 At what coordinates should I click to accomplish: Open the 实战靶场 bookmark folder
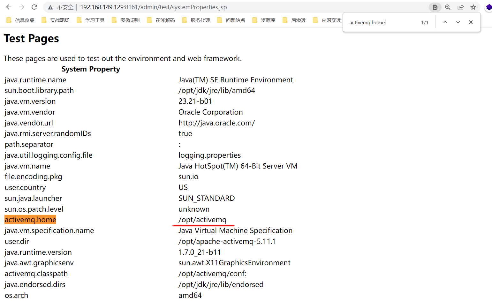tap(56, 20)
